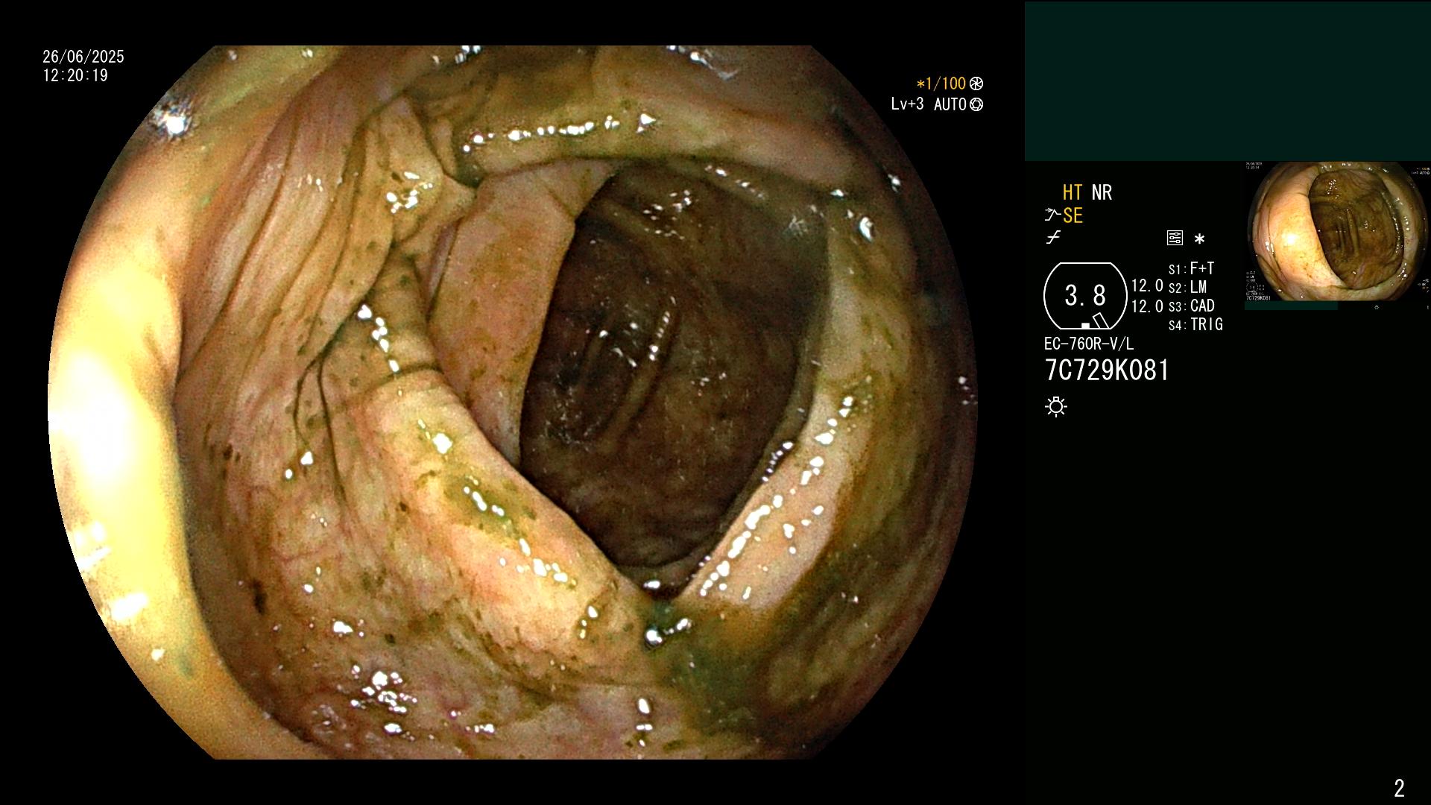Viewport: 1431px width, 805px height.
Task: Click the scope tip diagram showing 3.8
Action: pos(1085,296)
